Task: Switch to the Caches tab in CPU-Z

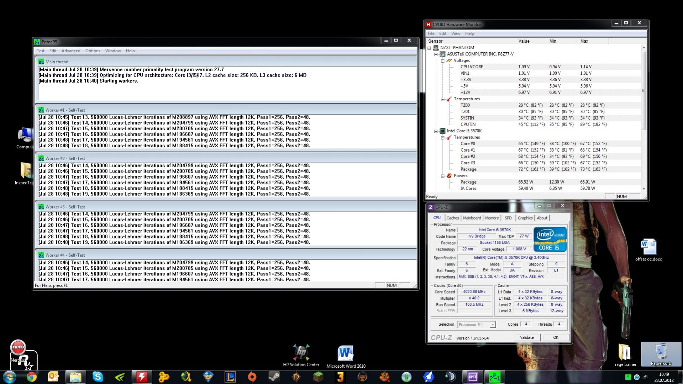Action: [x=453, y=218]
